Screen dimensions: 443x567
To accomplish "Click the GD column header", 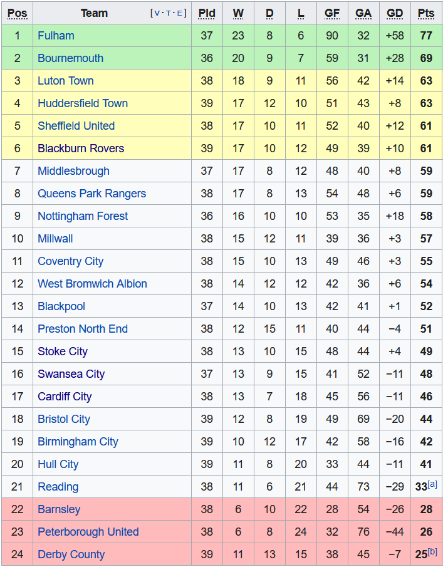I will [395, 13].
